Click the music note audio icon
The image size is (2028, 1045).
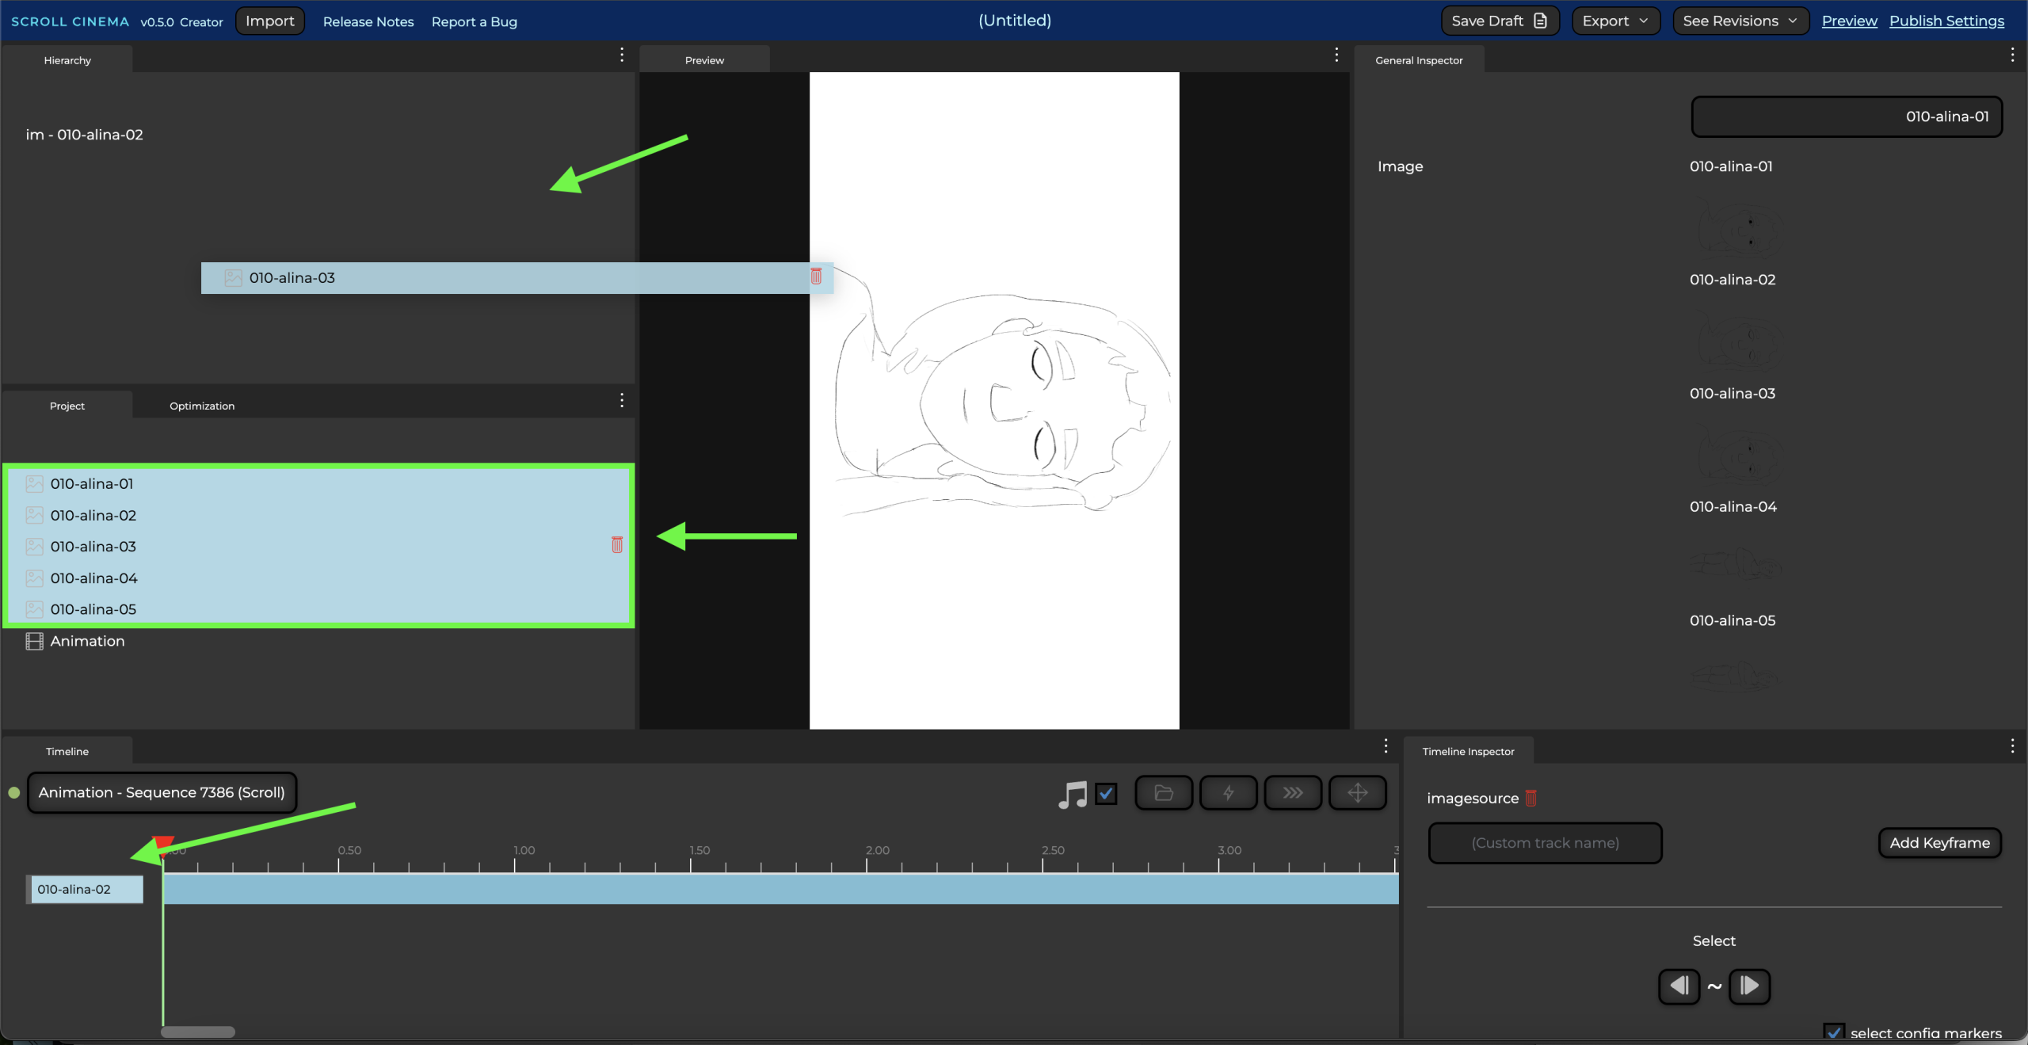point(1073,793)
